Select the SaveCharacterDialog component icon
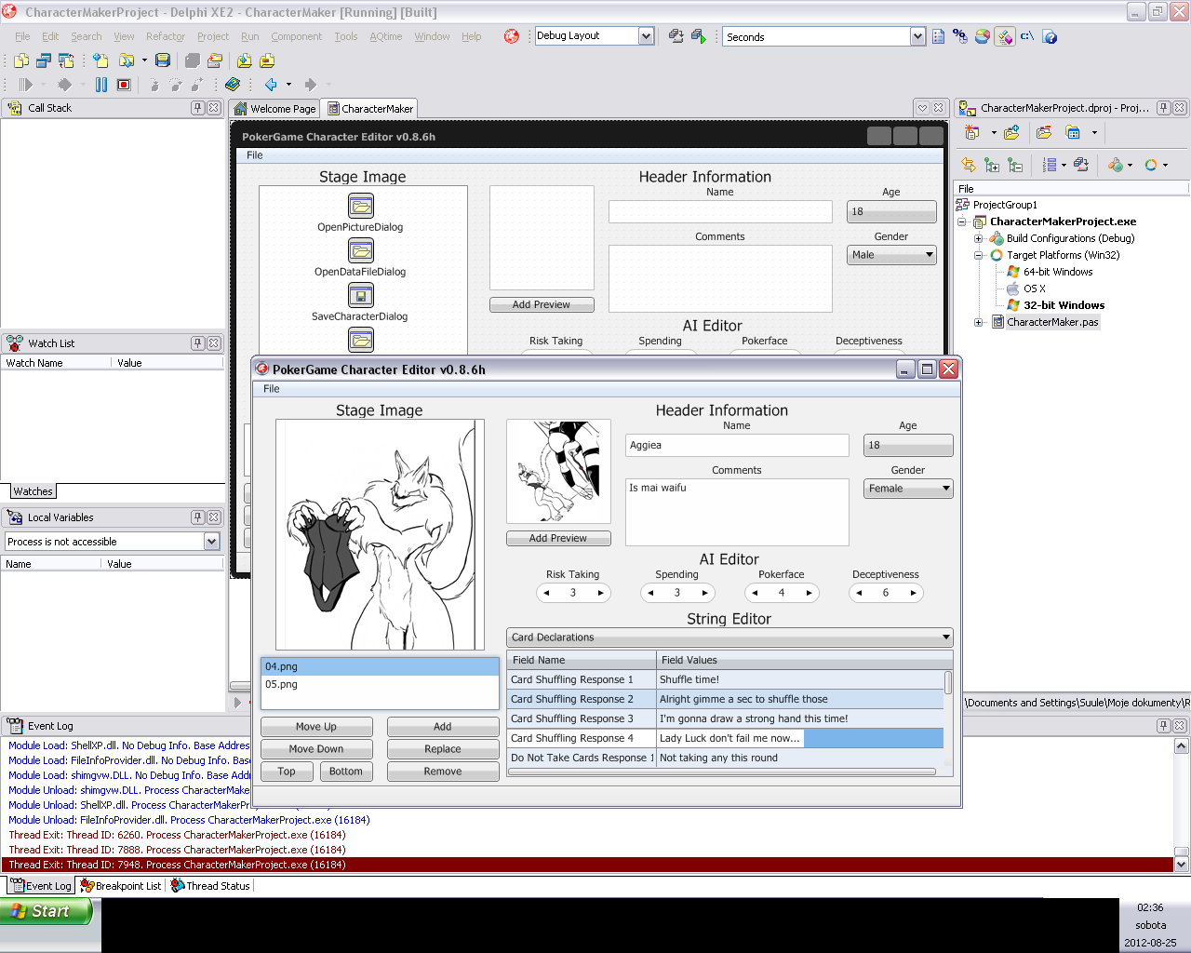The image size is (1191, 953). 361,295
